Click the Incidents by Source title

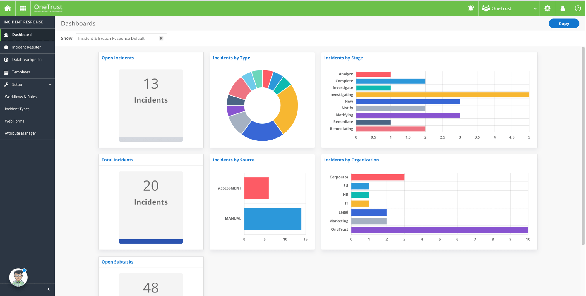coord(234,160)
